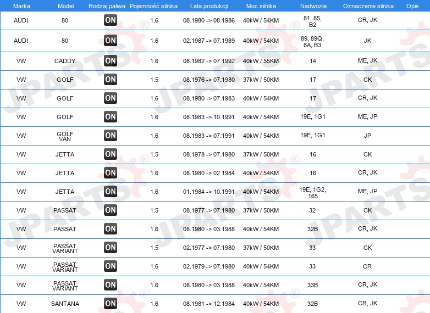Click the 37kW / 50KM cell in the JETTA row
This screenshot has width=430, height=313.
tap(261, 154)
